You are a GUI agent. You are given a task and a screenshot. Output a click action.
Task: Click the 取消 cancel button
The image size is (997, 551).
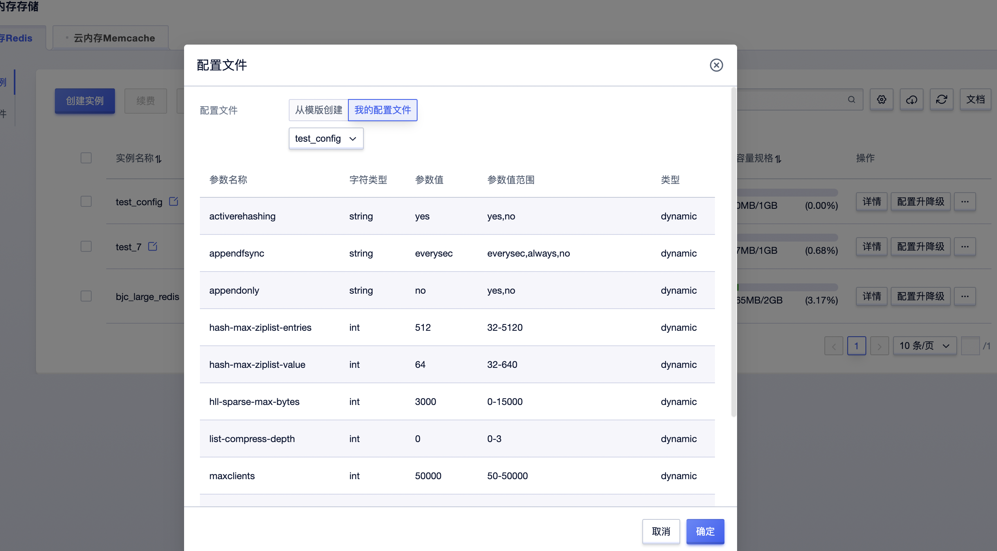[661, 531]
